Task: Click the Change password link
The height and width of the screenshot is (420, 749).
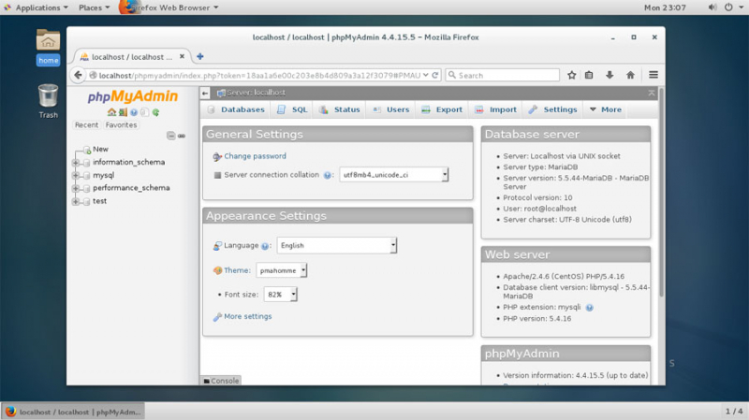Action: coord(255,156)
